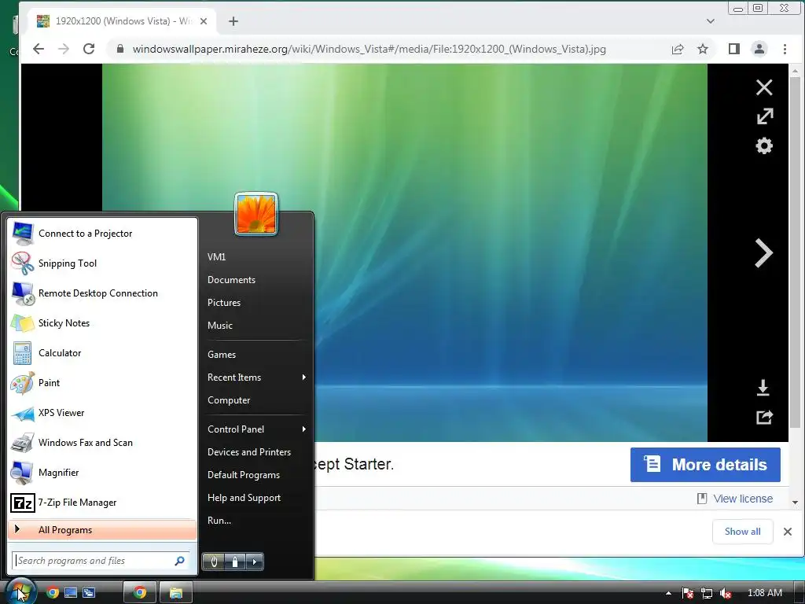Open Remote Desktop Connection icon
The height and width of the screenshot is (604, 805).
click(x=23, y=293)
